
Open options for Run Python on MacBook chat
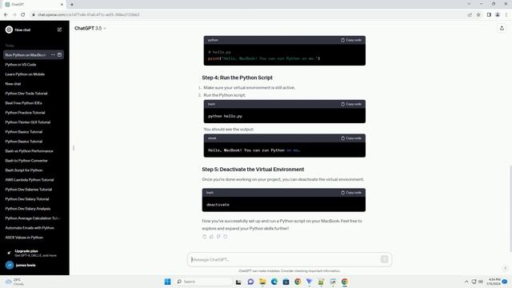point(53,55)
